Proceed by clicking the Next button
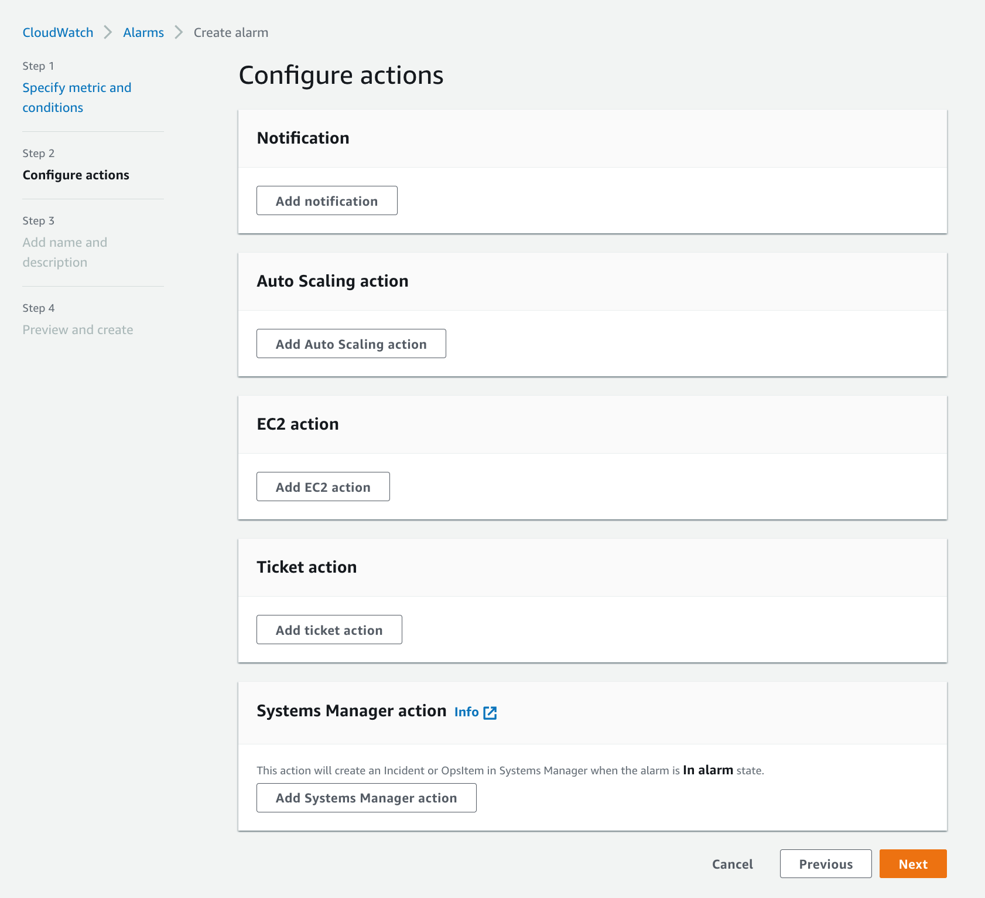985x898 pixels. (912, 863)
